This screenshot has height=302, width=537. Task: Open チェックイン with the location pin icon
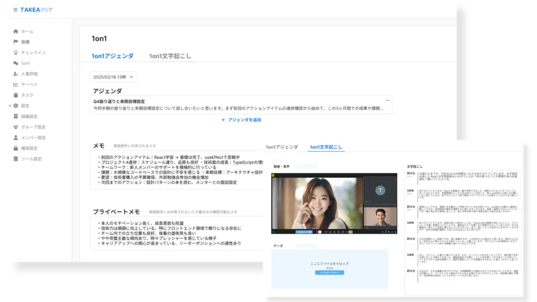coord(16,53)
